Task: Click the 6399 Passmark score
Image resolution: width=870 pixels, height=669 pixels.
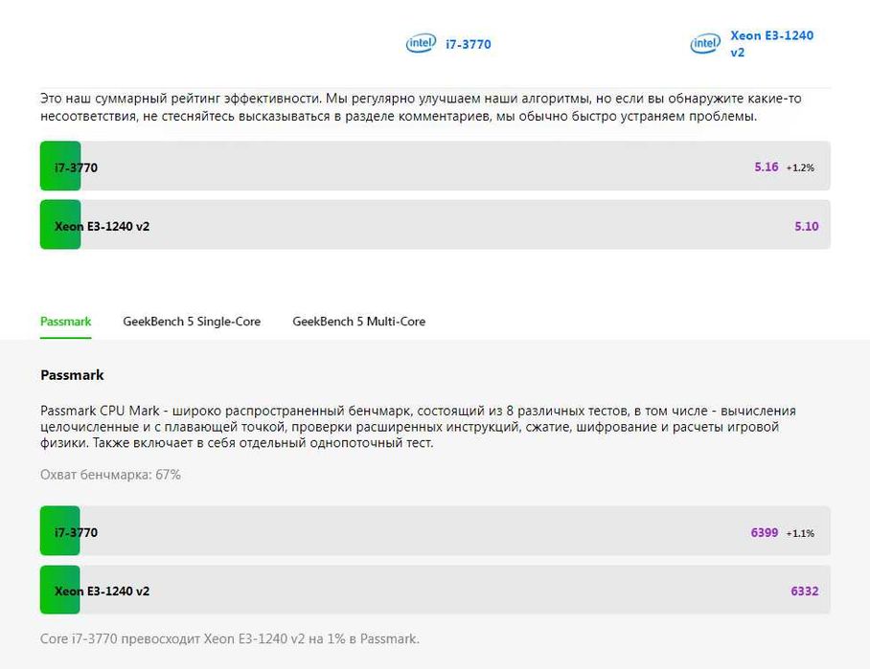Action: (x=764, y=532)
